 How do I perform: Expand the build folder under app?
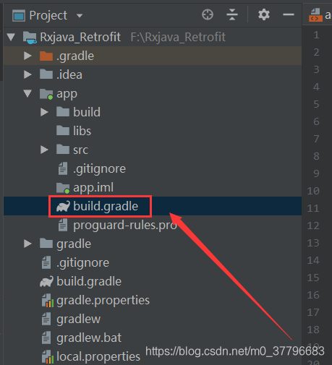(44, 112)
